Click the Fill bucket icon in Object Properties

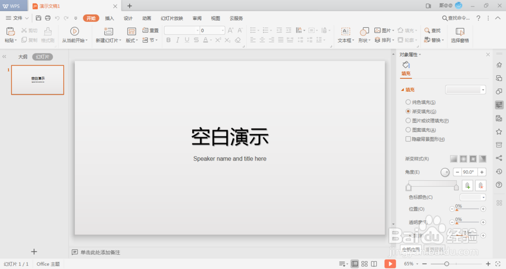tap(406, 65)
